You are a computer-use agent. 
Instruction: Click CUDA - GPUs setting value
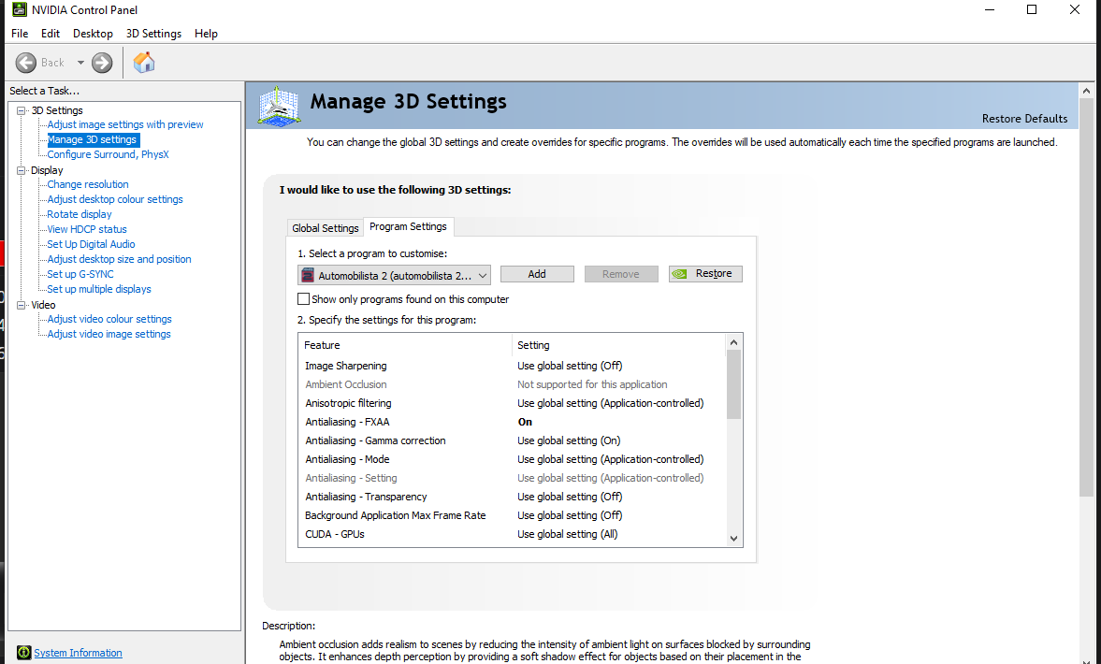pos(568,534)
